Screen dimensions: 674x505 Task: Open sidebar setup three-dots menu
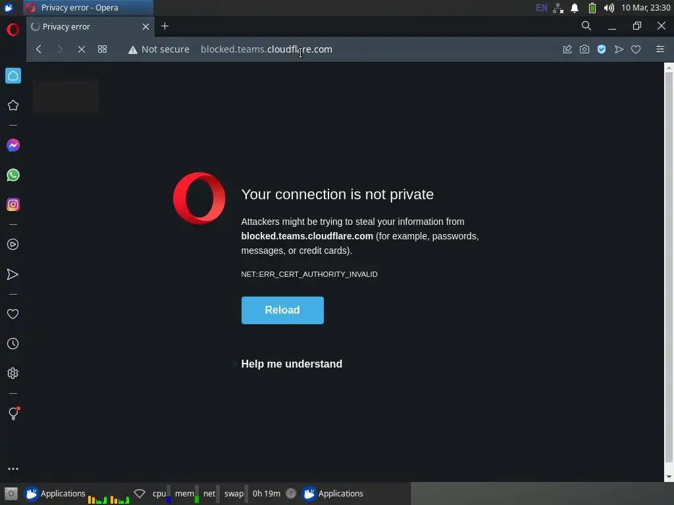tap(13, 469)
